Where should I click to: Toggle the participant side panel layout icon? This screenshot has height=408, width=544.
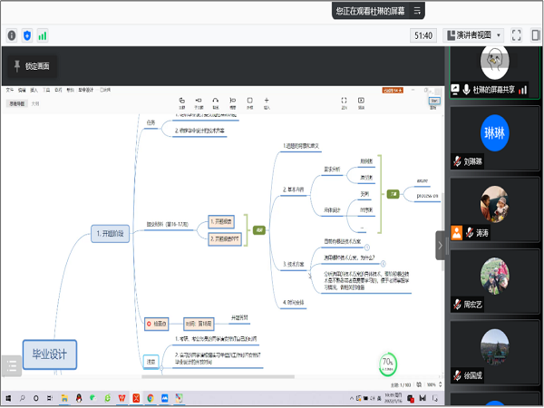point(535,35)
